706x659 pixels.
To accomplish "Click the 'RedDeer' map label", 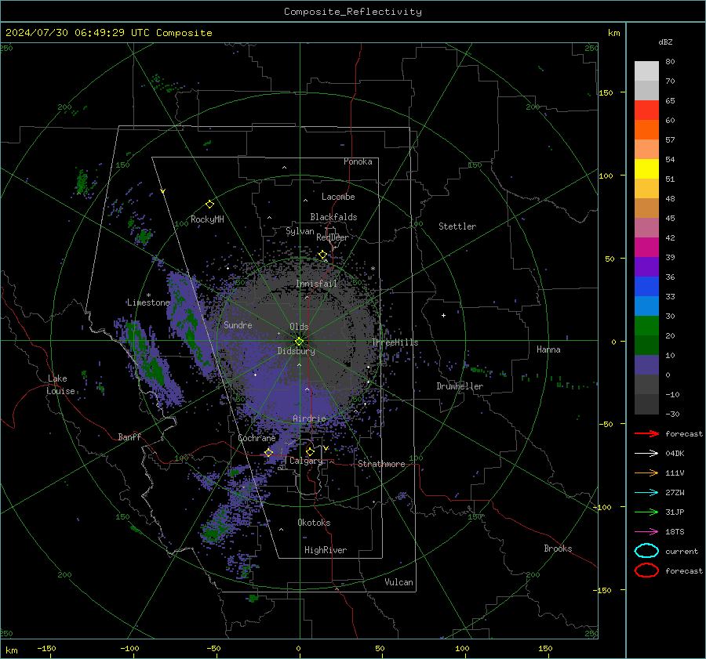I will coord(333,237).
